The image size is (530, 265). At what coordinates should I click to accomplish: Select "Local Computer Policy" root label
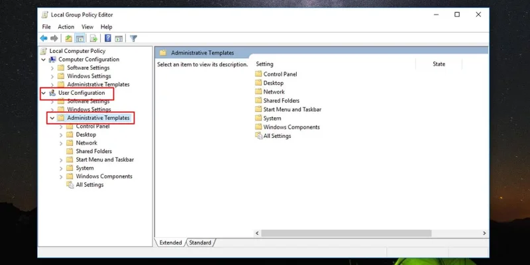[78, 51]
